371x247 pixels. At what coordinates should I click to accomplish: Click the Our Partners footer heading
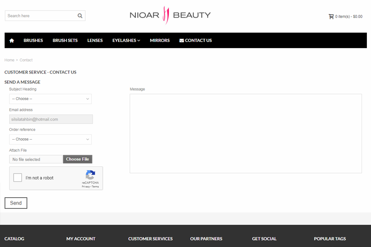pyautogui.click(x=206, y=239)
